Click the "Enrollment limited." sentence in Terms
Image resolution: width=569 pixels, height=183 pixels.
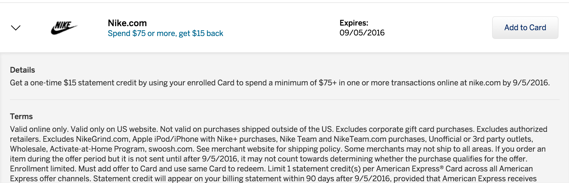point(43,169)
